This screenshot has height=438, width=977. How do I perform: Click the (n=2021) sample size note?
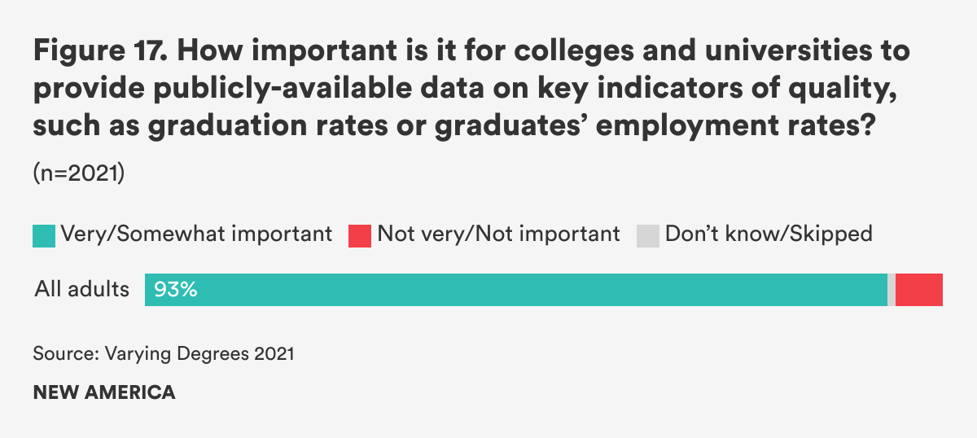coord(78,174)
